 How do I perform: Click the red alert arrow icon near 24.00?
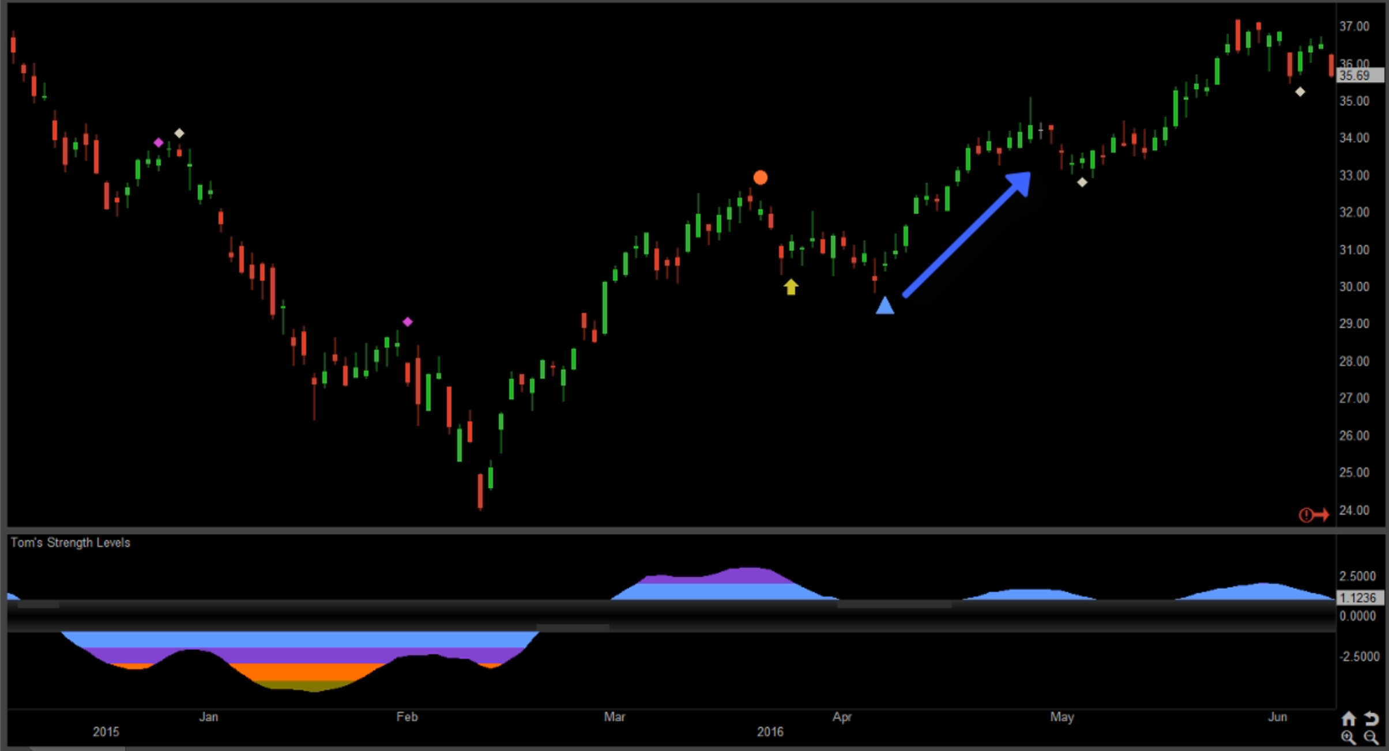coord(1313,515)
